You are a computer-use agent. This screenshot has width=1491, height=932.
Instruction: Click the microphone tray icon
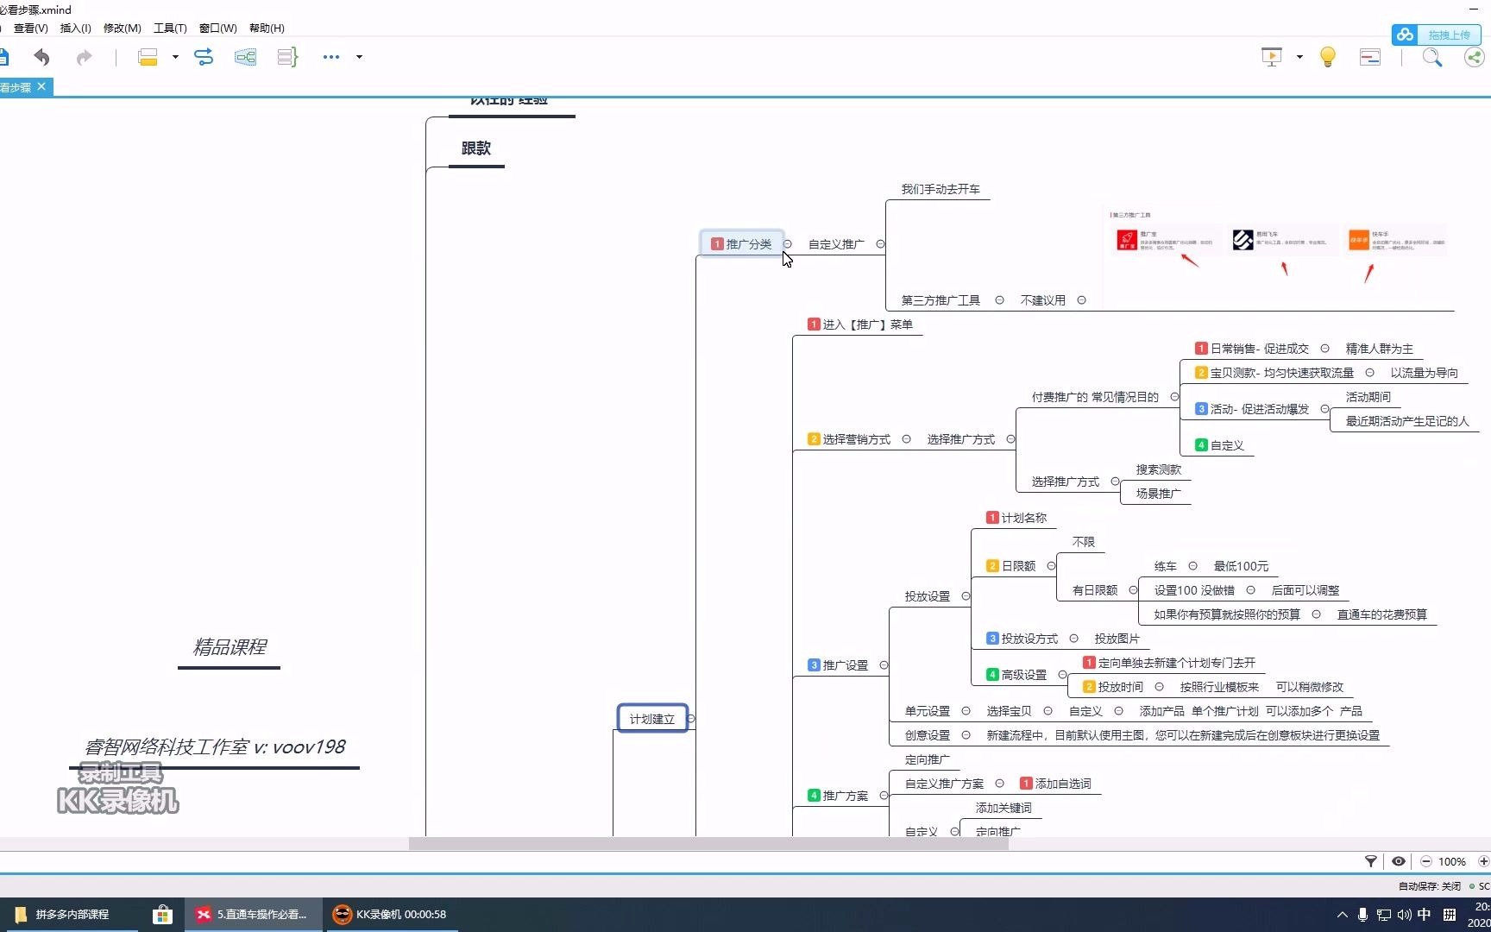point(1362,915)
